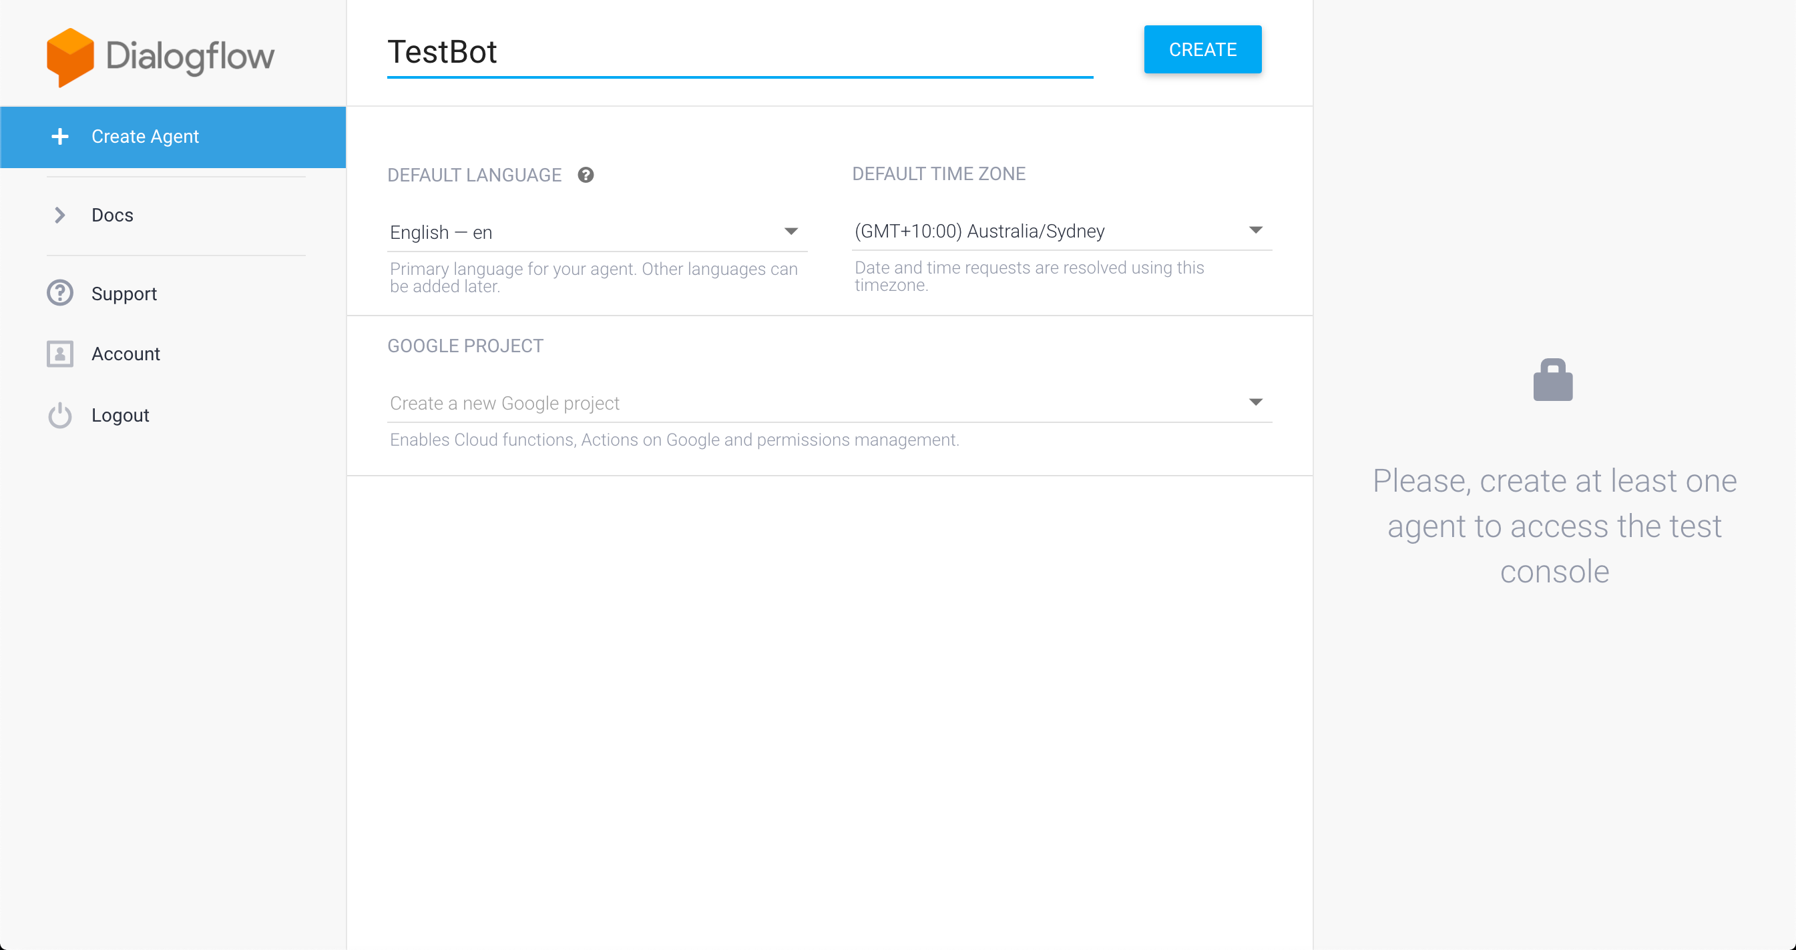
Task: Click the Account person icon
Action: point(60,354)
